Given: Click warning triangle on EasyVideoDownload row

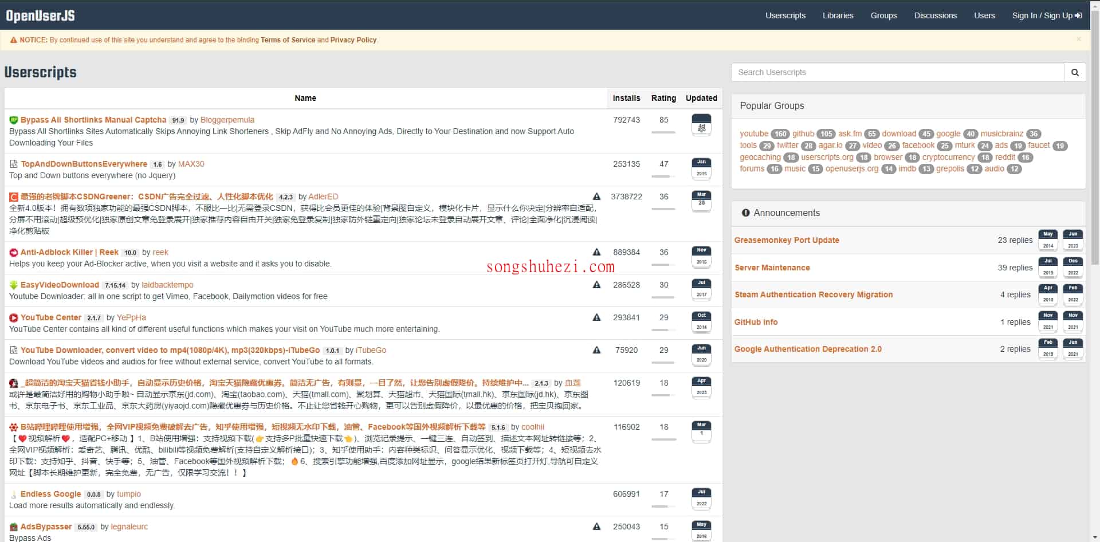Looking at the screenshot, I should pos(596,285).
